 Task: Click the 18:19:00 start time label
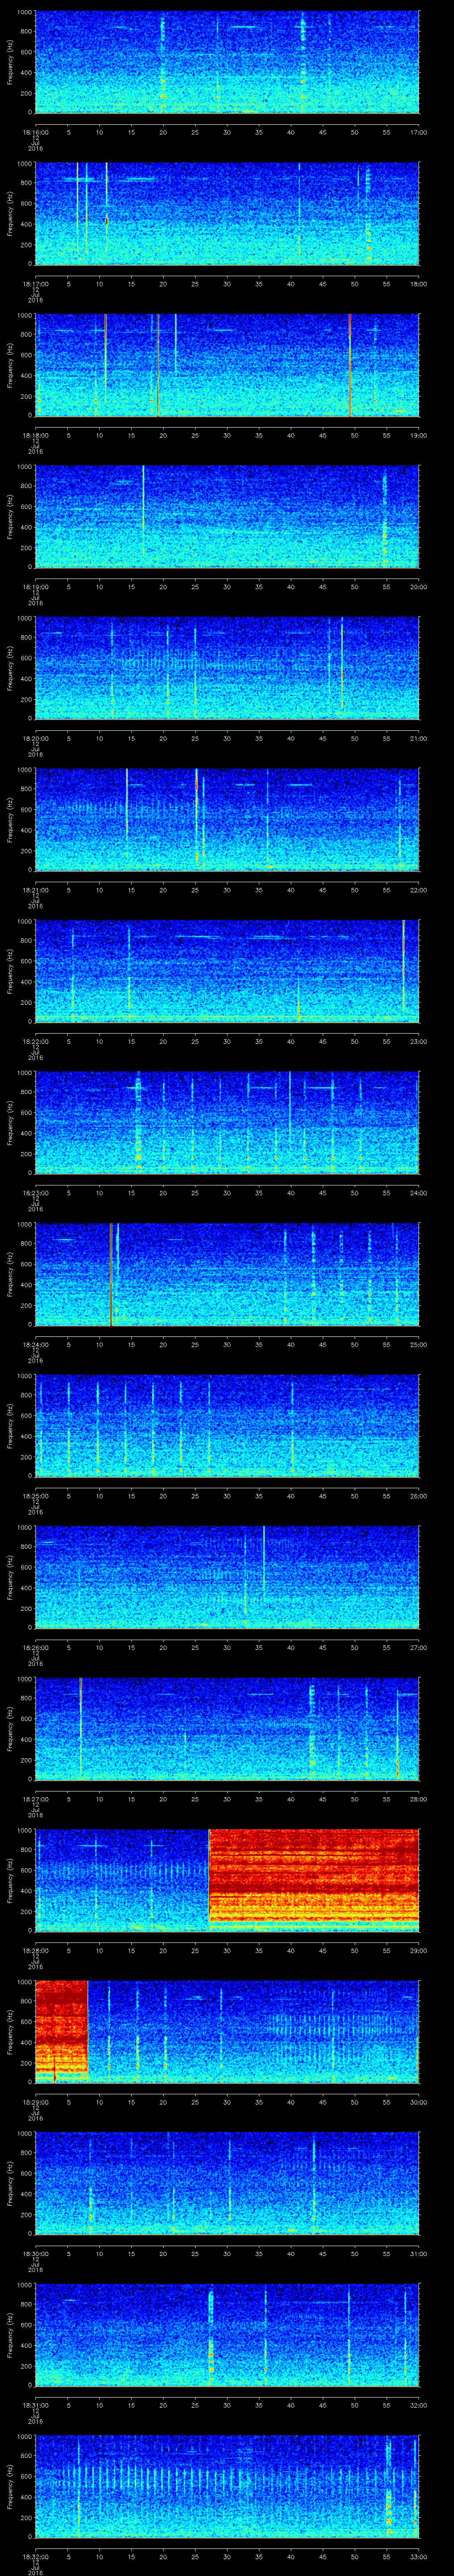[35, 587]
